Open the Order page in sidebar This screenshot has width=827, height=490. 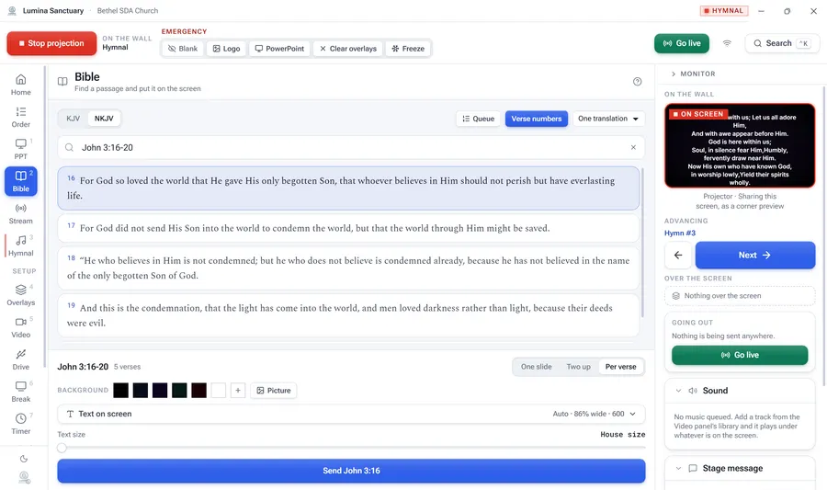20,117
